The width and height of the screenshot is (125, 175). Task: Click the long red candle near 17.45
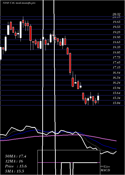point(70,63)
